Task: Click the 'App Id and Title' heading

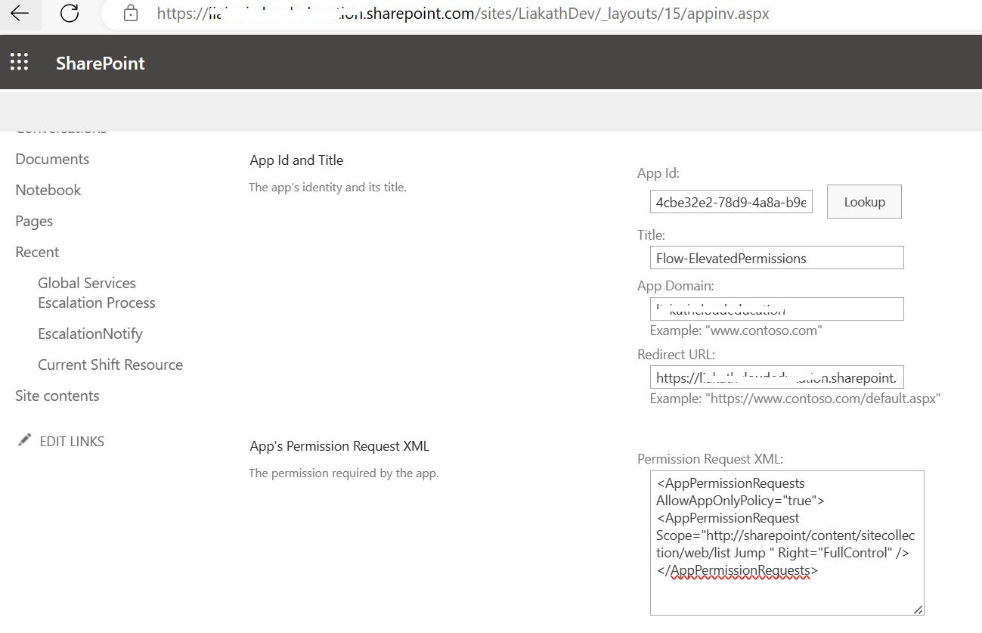Action: click(296, 160)
